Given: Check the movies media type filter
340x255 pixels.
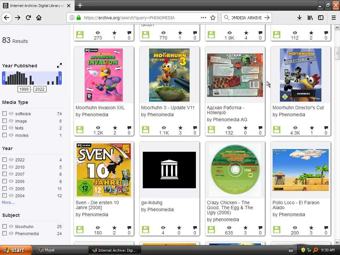Looking at the screenshot, I should coord(4,135).
